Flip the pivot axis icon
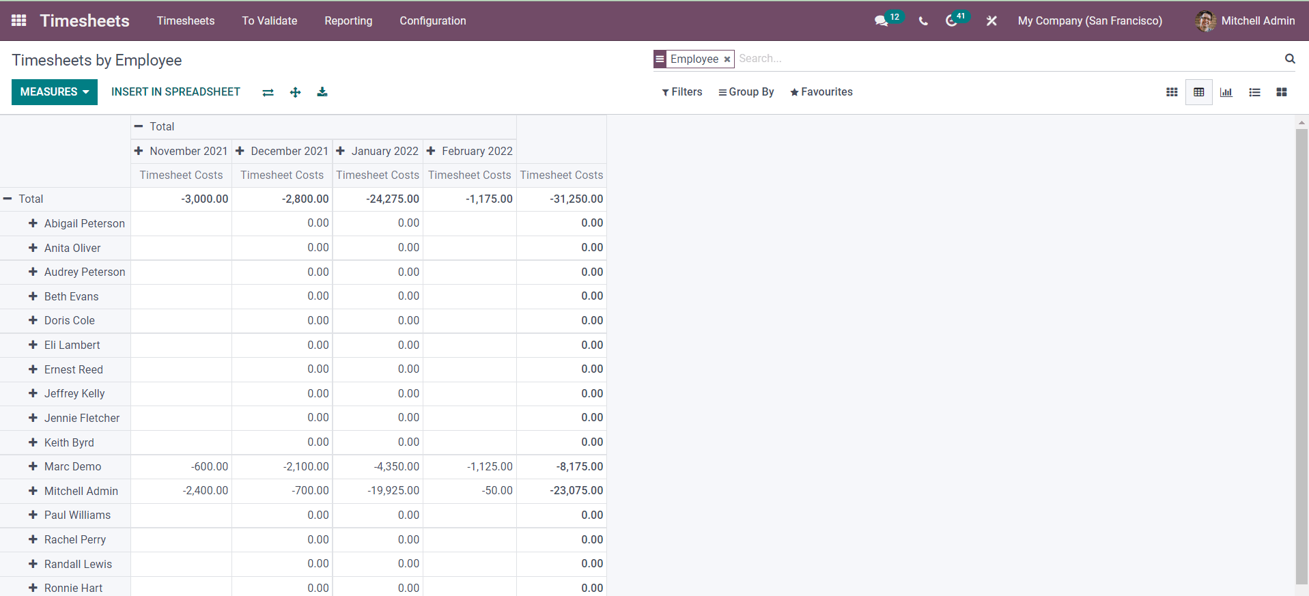The width and height of the screenshot is (1309, 596). [x=268, y=92]
